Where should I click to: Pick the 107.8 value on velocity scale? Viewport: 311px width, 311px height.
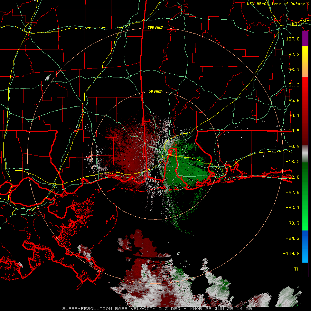(x=293, y=39)
